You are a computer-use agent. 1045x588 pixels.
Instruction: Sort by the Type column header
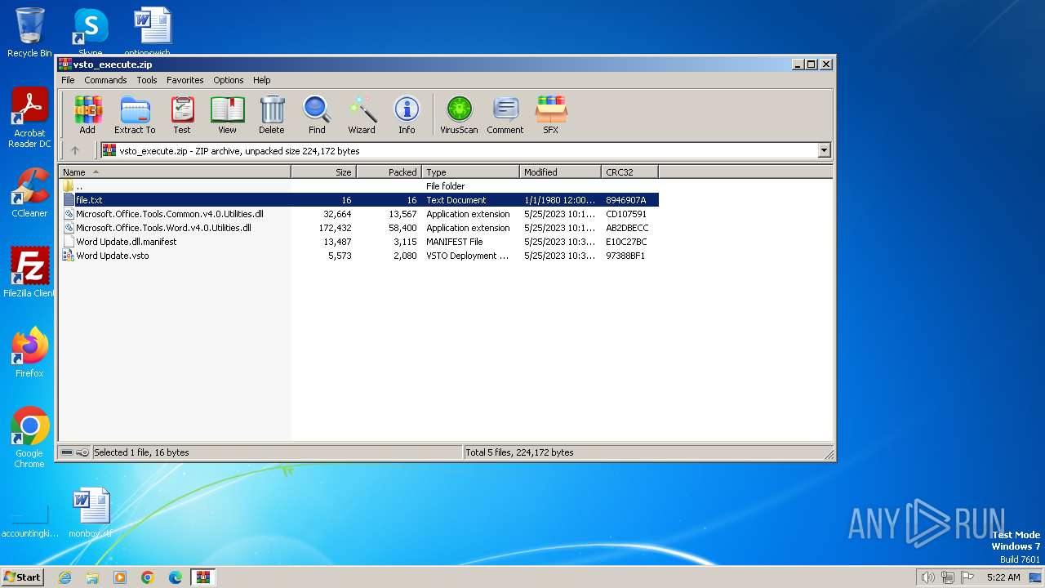click(470, 172)
